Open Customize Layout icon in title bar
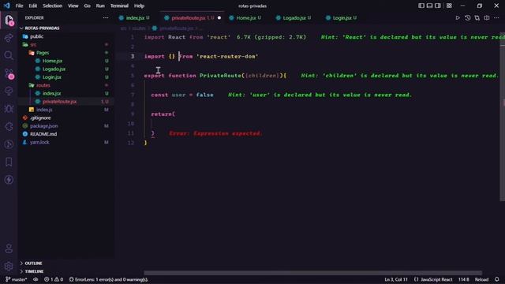 click(x=449, y=6)
